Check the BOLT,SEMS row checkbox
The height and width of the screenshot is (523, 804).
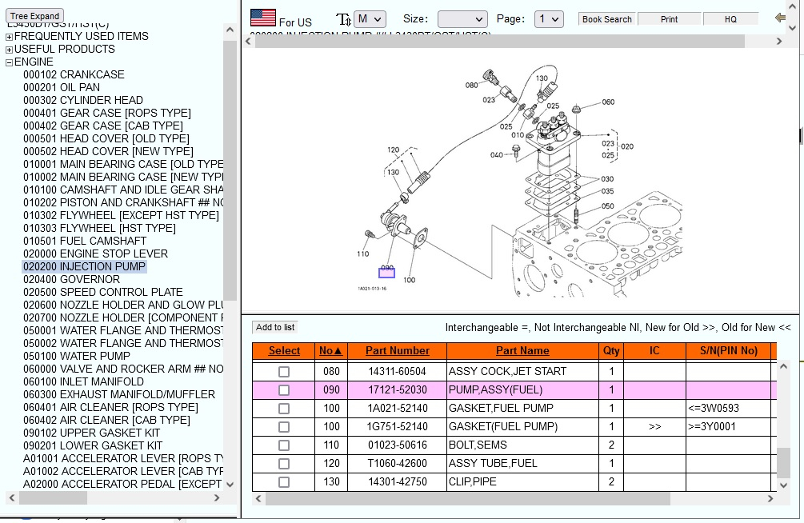pos(283,445)
